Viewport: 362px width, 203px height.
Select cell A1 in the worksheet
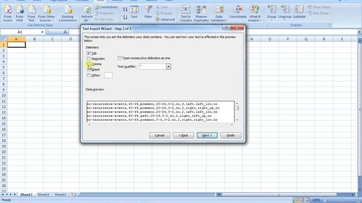pyautogui.click(x=16, y=45)
